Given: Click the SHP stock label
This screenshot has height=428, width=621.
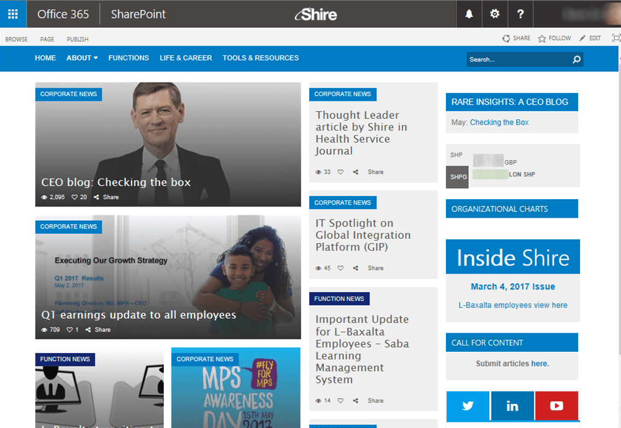Looking at the screenshot, I should [x=456, y=155].
